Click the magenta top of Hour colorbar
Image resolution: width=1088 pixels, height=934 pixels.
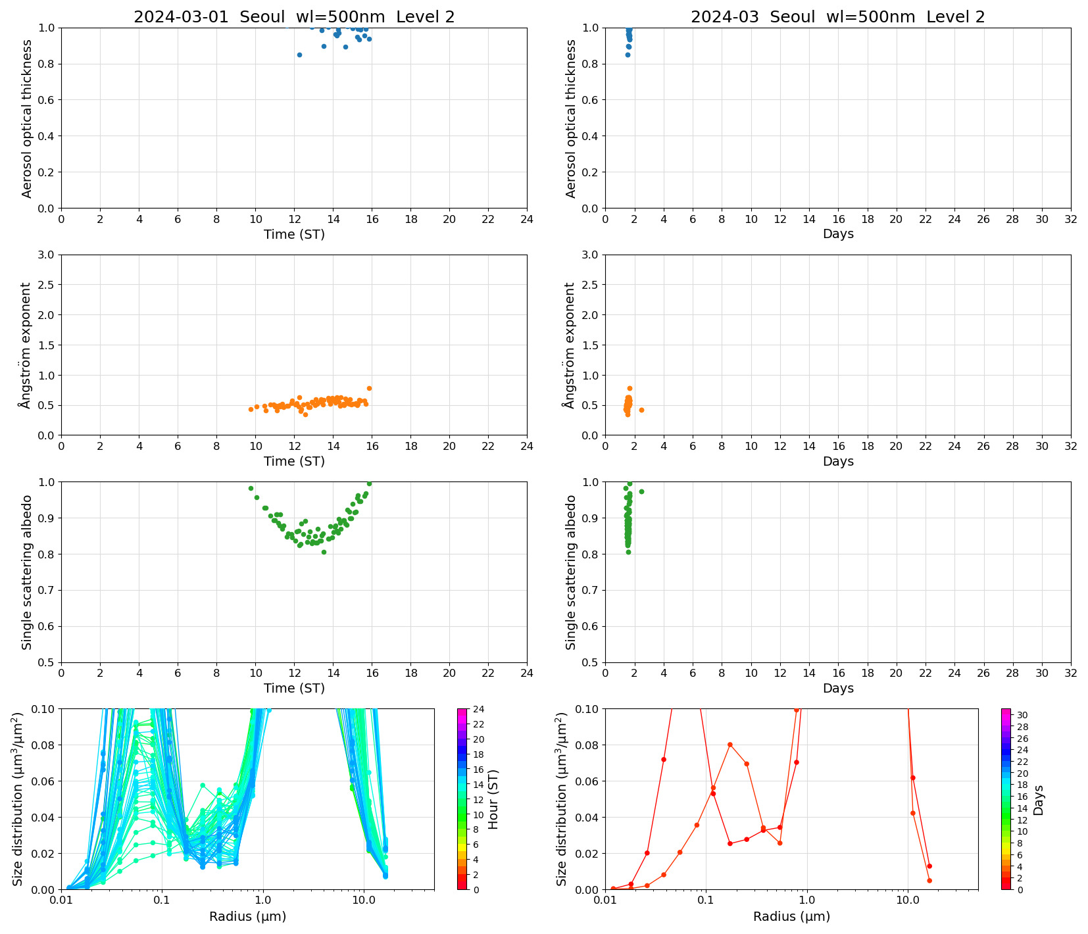point(462,712)
